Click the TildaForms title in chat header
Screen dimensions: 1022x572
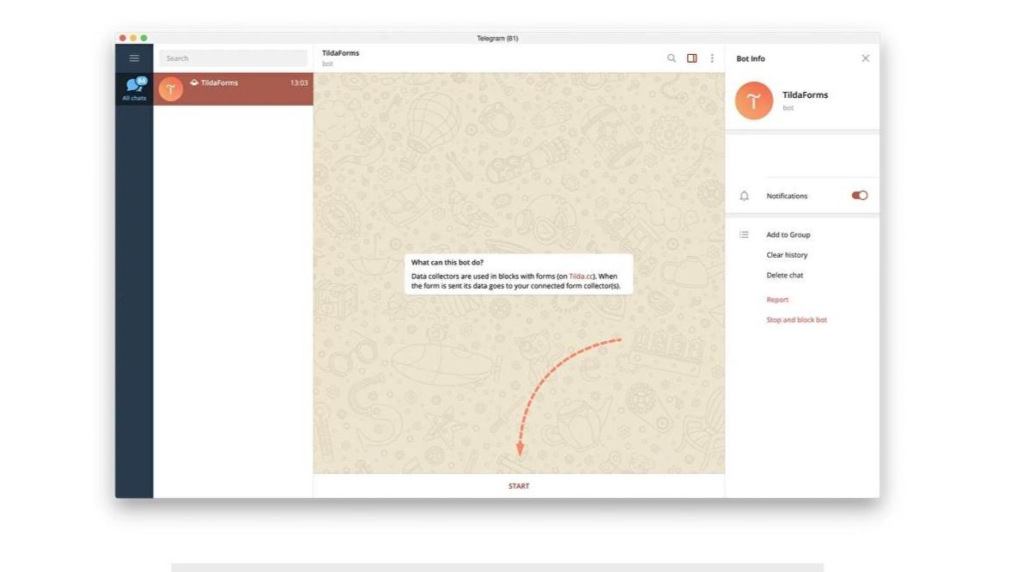[340, 53]
